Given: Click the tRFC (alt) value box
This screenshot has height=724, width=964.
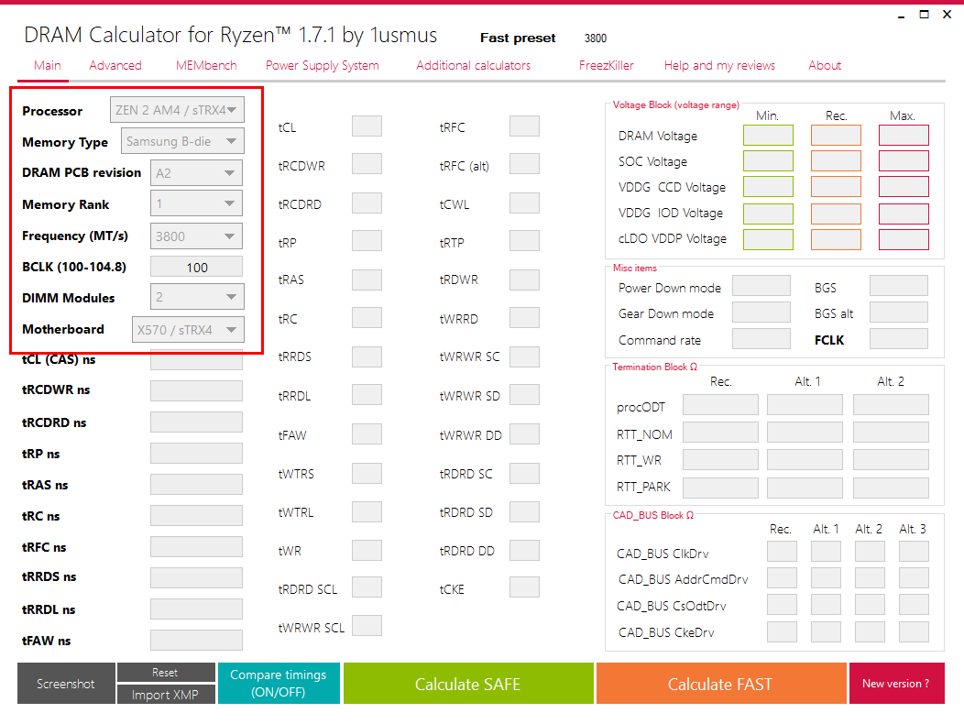Looking at the screenshot, I should pyautogui.click(x=524, y=164).
